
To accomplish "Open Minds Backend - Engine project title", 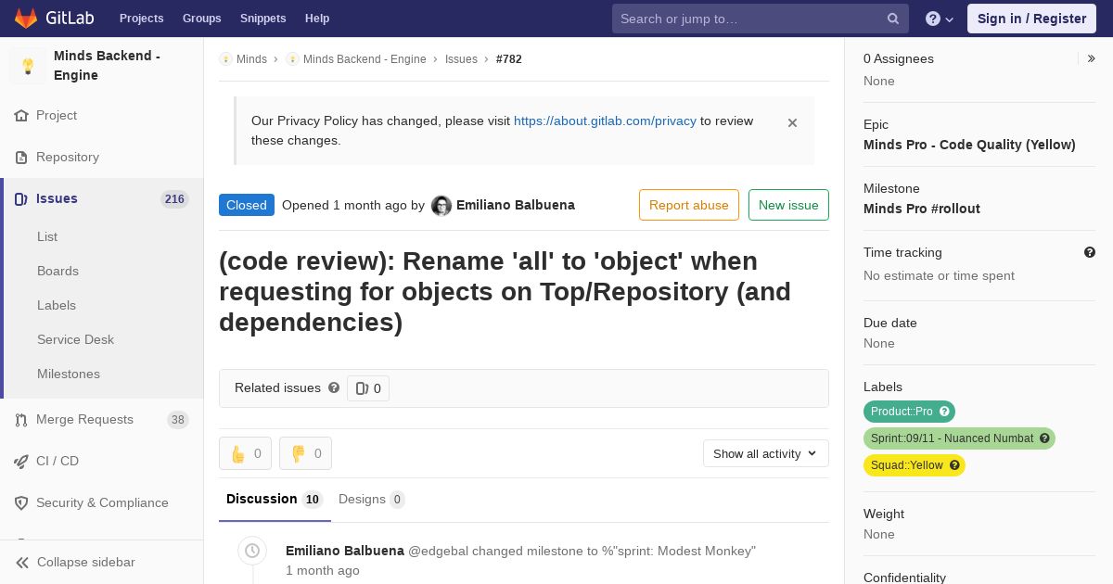I will point(107,65).
